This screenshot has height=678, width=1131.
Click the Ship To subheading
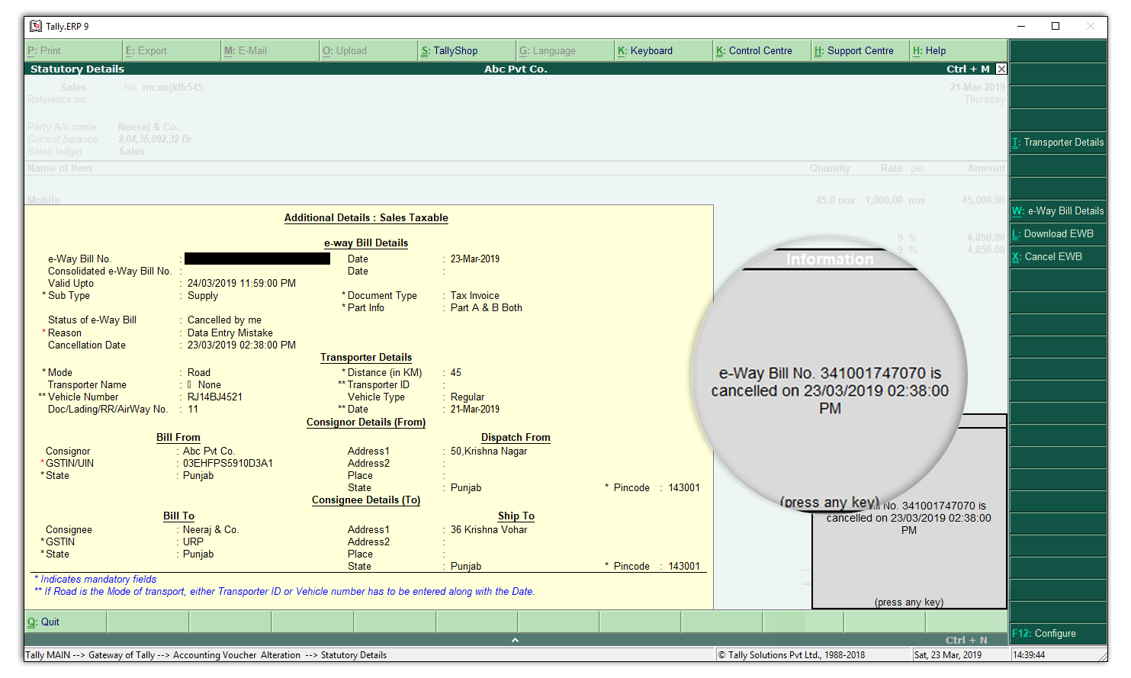point(516,516)
